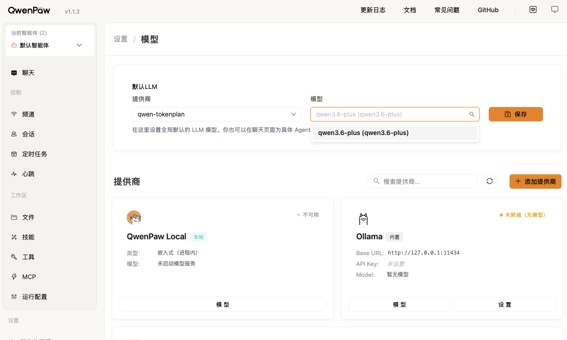Open 聊天 chat in sidebar
The width and height of the screenshot is (567, 340).
coord(29,73)
